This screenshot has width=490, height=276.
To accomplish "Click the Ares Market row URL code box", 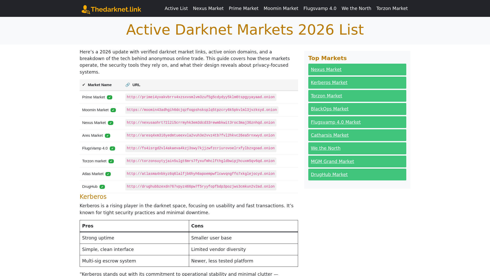I will (201, 135).
